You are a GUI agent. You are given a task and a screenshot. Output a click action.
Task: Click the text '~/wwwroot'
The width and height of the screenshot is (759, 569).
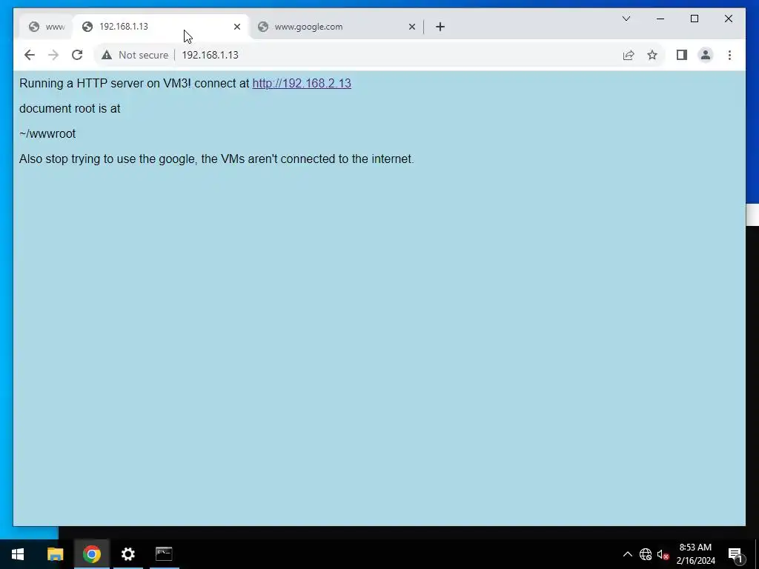tap(47, 134)
